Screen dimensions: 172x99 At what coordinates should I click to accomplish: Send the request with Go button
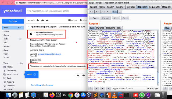(94, 18)
